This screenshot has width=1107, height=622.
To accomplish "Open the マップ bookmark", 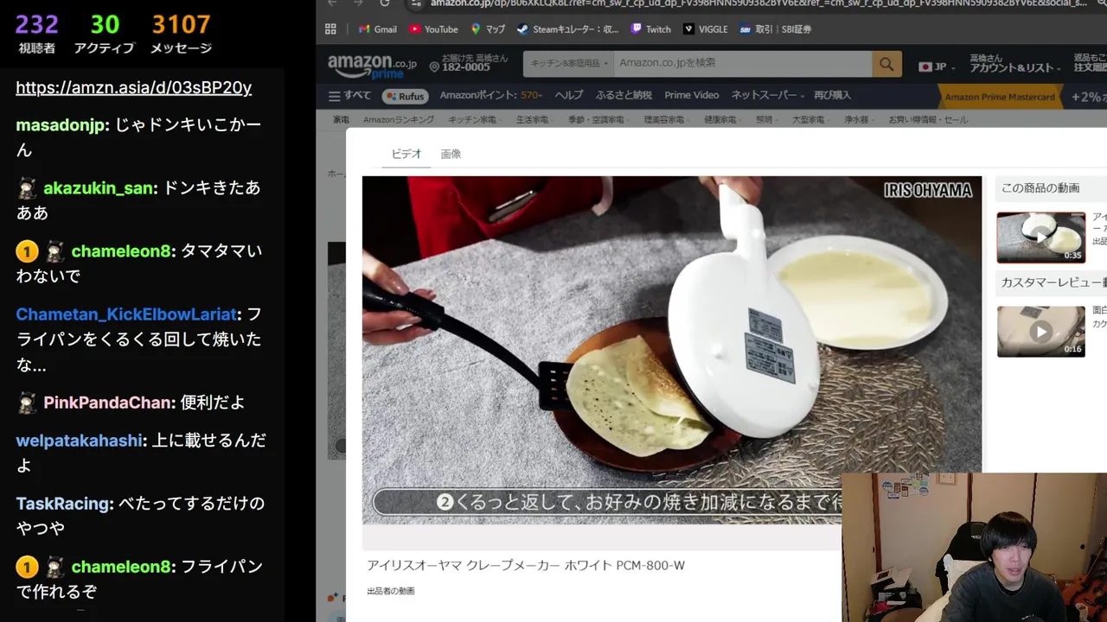I will [x=488, y=29].
